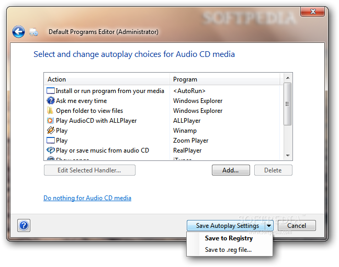The image size is (339, 267).
Task: Select 'Play AudioCD with ALLPlayer' text
Action: (96, 121)
